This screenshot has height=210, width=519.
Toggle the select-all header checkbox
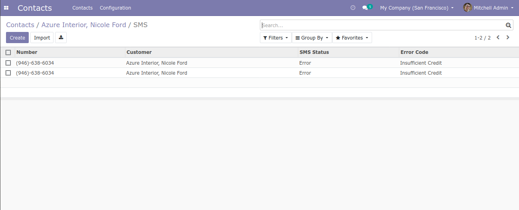8,52
